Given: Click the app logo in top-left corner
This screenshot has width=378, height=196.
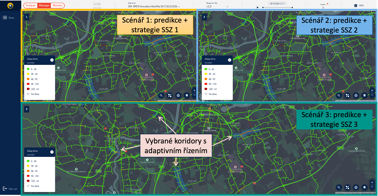Looking at the screenshot, I should coord(10,5).
